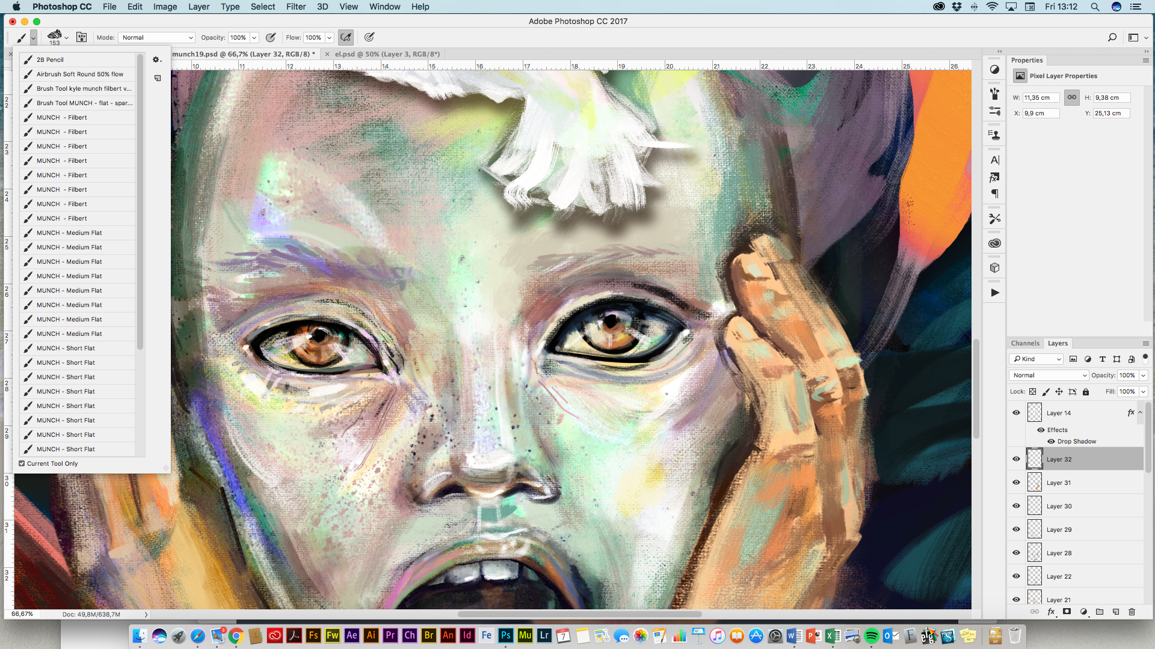
Task: Select the MUNCH - Short Flat preset at list bottom
Action: [66, 449]
